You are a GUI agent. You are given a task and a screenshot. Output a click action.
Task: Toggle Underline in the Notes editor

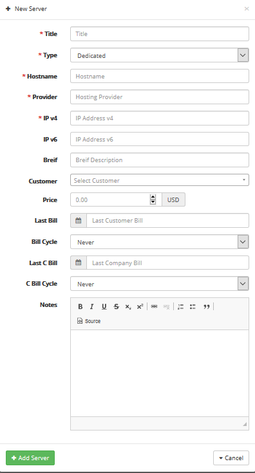[104, 306]
